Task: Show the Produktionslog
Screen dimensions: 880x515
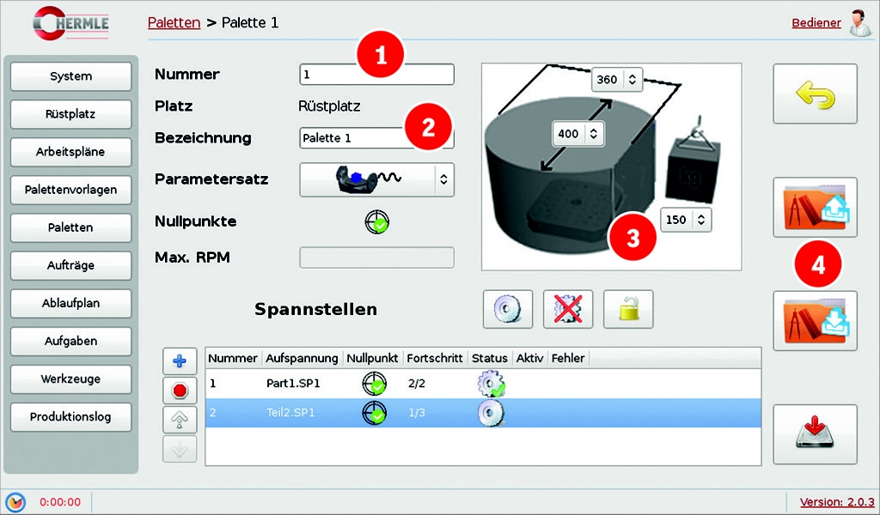Action: 70,416
